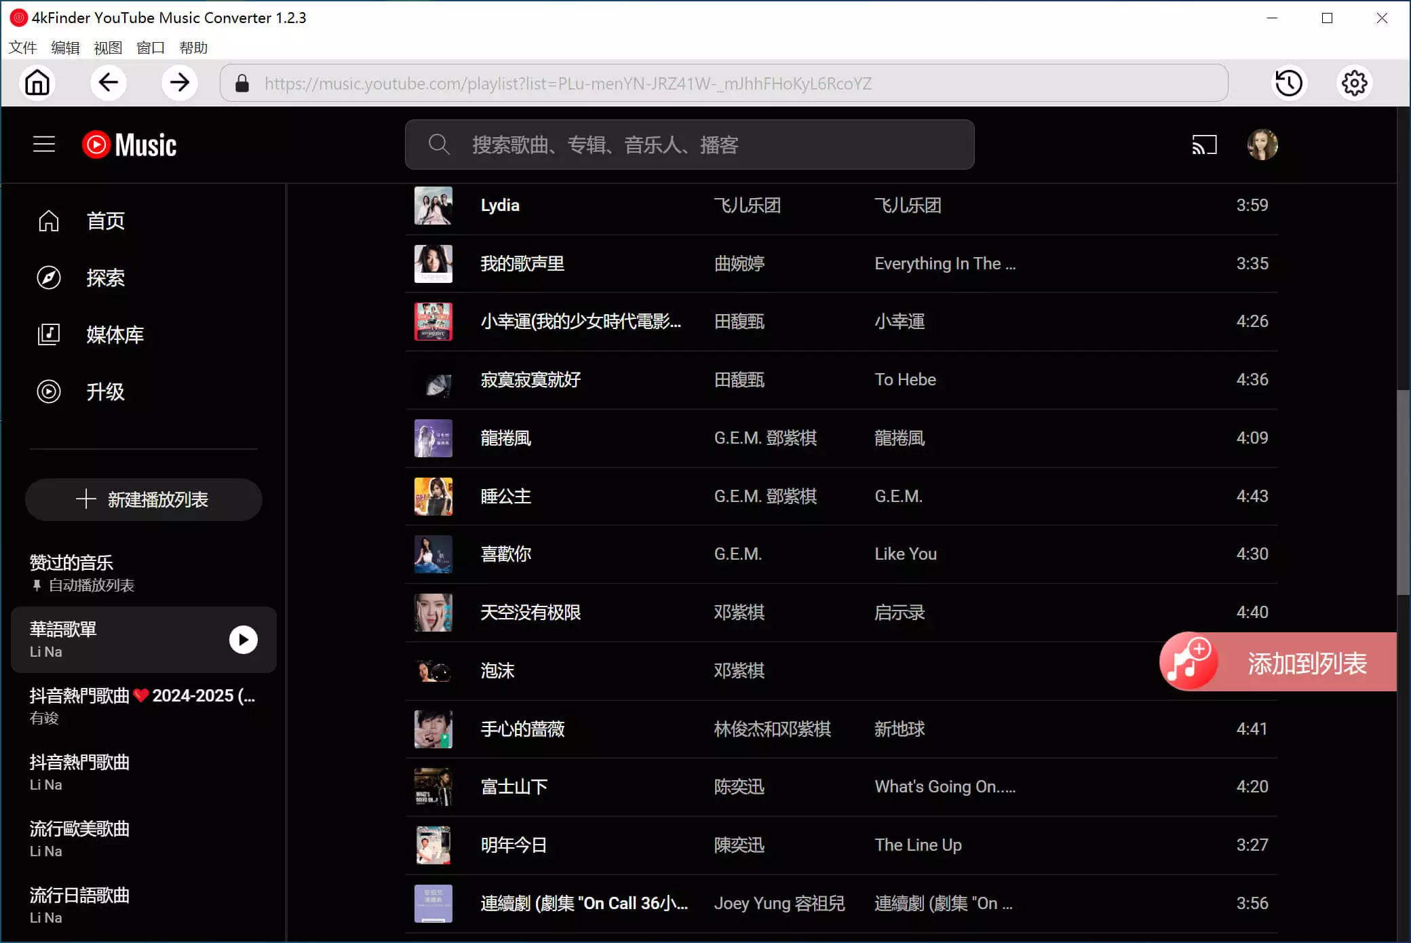This screenshot has height=943, width=1411.
Task: Open the user account avatar
Action: tap(1262, 145)
